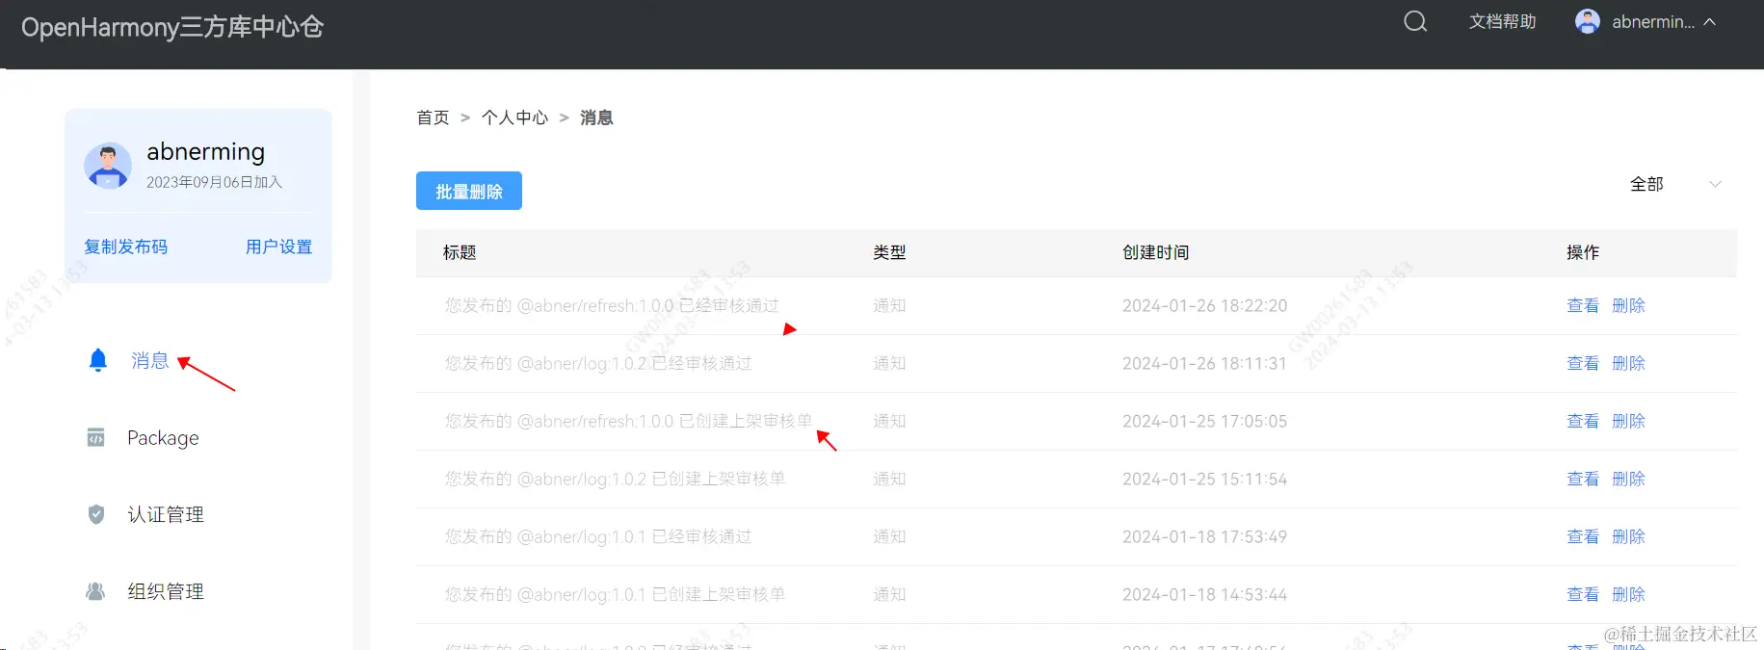The height and width of the screenshot is (650, 1764).
Task: Expand the abnermin... account menu arrow
Action: [x=1710, y=22]
